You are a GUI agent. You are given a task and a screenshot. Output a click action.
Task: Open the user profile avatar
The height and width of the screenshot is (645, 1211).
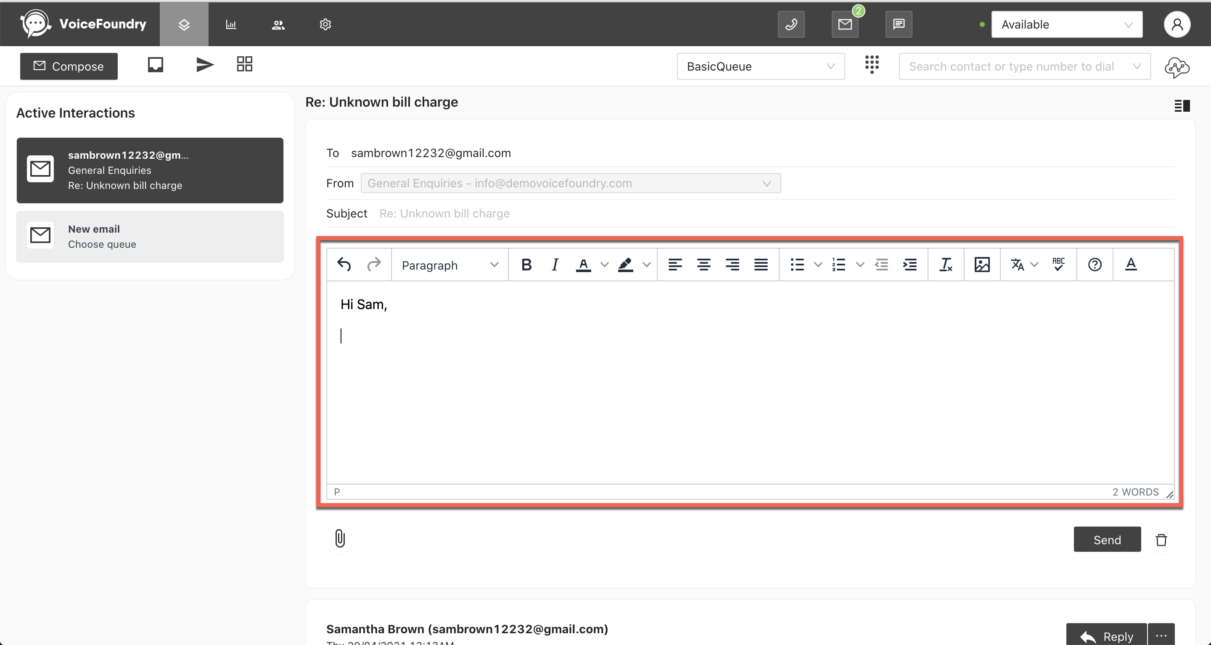pos(1177,24)
